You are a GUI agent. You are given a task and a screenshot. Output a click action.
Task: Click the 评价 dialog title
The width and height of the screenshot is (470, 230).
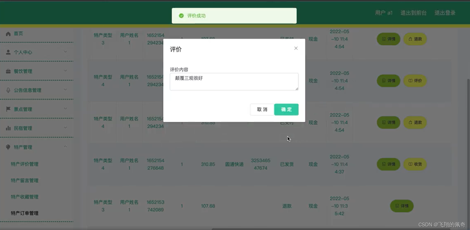(176, 49)
